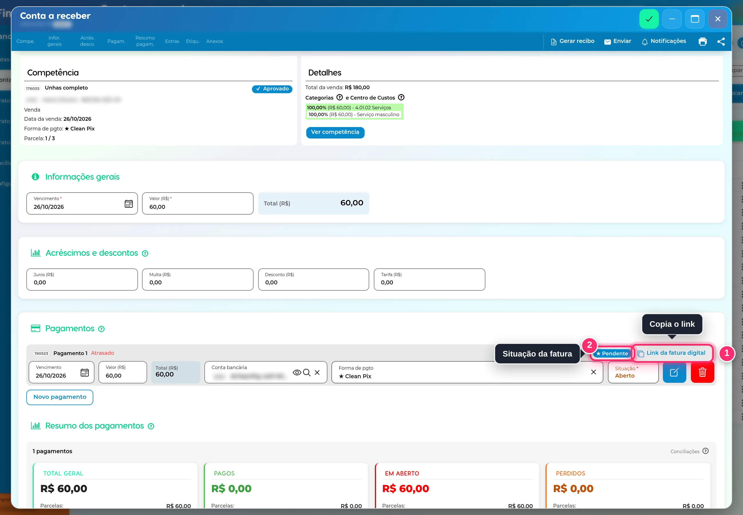Click the Conciliações help icon
The image size is (743, 515).
[705, 451]
